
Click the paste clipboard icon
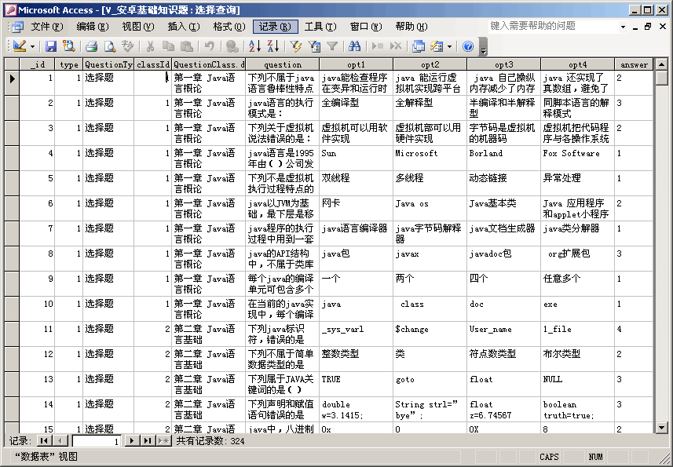186,46
